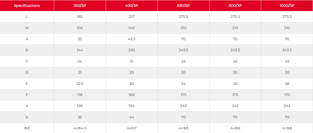Click the 194 value in row a

pyautogui.click(x=131, y=106)
